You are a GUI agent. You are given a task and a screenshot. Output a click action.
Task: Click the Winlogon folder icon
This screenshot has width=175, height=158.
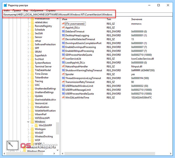pos(32,129)
